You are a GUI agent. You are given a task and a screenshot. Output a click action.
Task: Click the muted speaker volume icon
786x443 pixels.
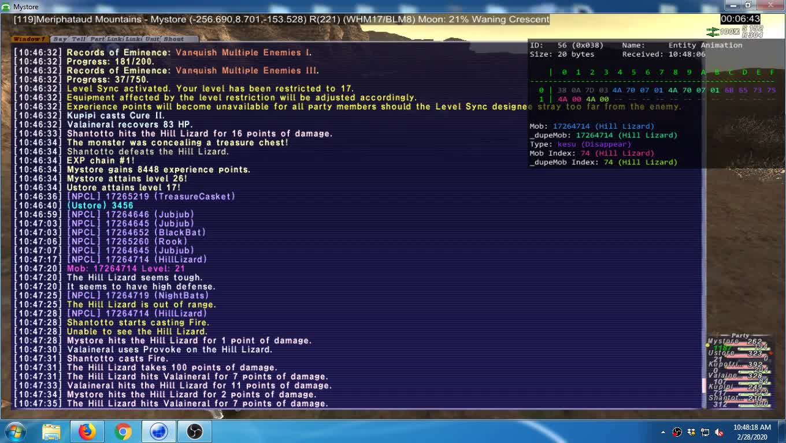coord(719,432)
